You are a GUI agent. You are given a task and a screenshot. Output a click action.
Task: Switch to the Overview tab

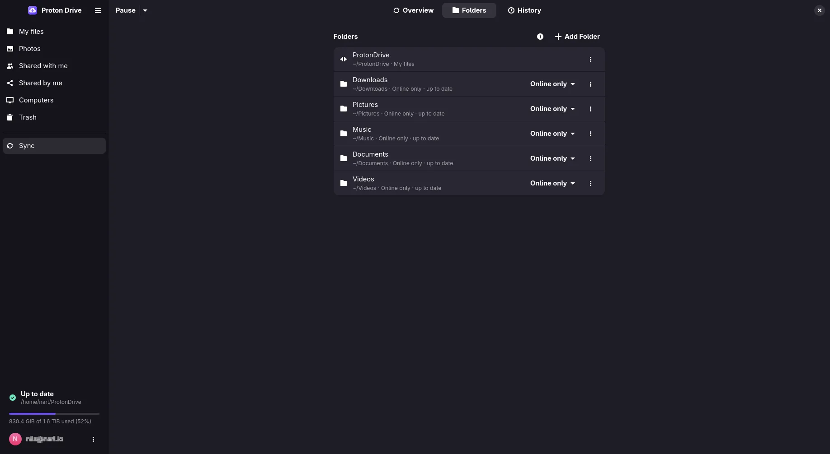[x=413, y=10]
